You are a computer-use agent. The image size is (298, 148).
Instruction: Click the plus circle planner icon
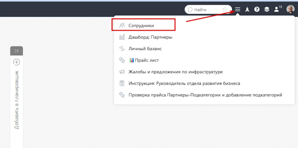pyautogui.click(x=17, y=62)
